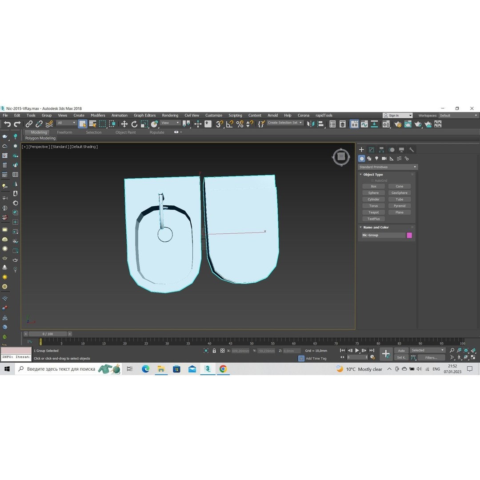Open the pink object color swatch
Screen dimensions: 480x480
tap(409, 235)
